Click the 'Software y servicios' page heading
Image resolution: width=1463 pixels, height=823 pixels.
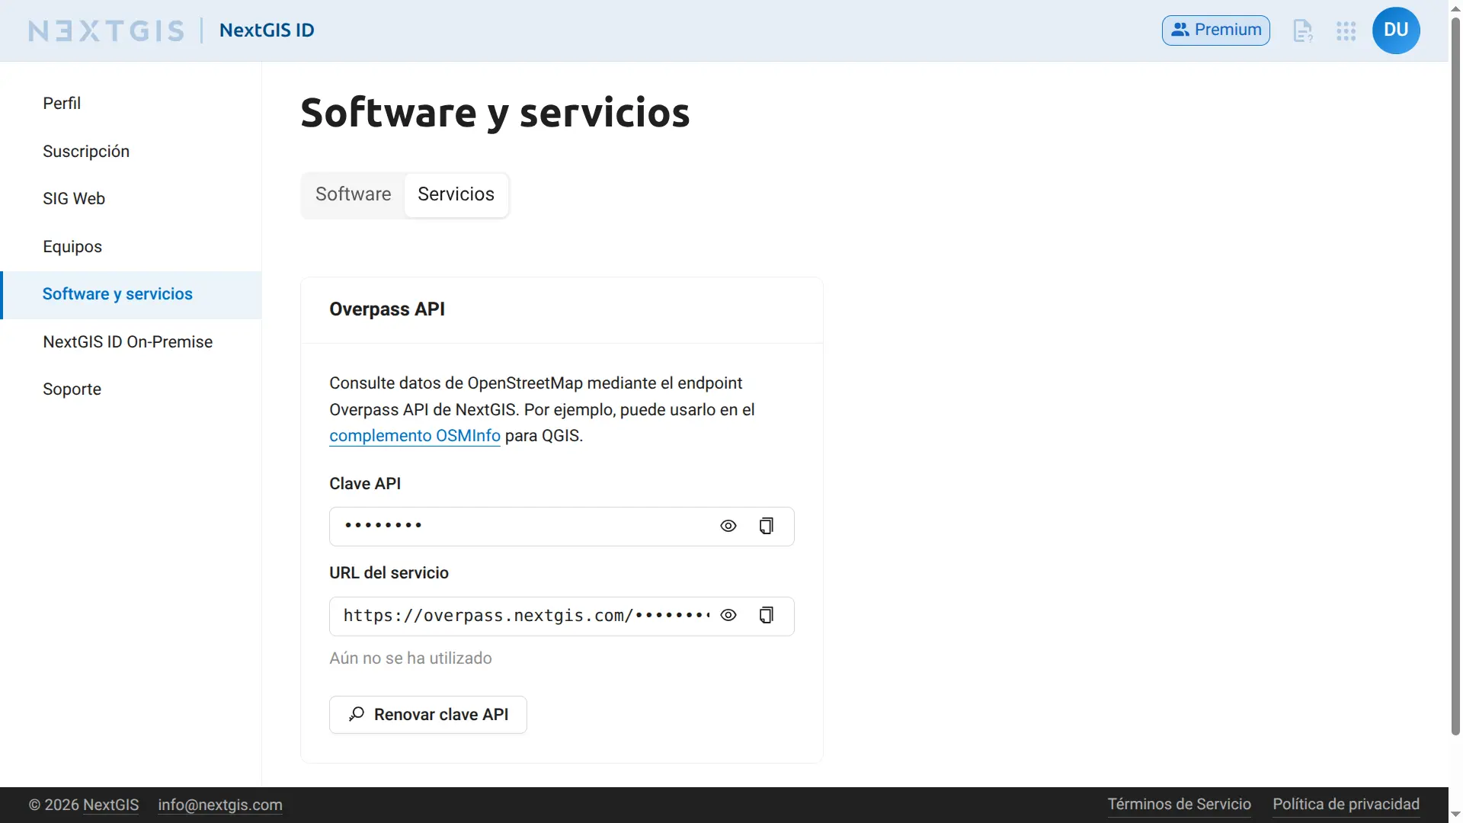click(x=495, y=114)
